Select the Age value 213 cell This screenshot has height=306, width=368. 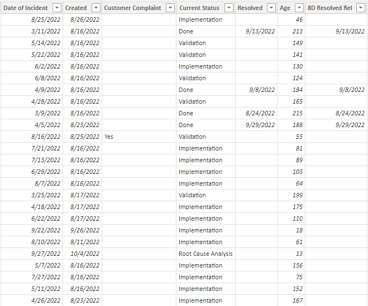tap(291, 31)
